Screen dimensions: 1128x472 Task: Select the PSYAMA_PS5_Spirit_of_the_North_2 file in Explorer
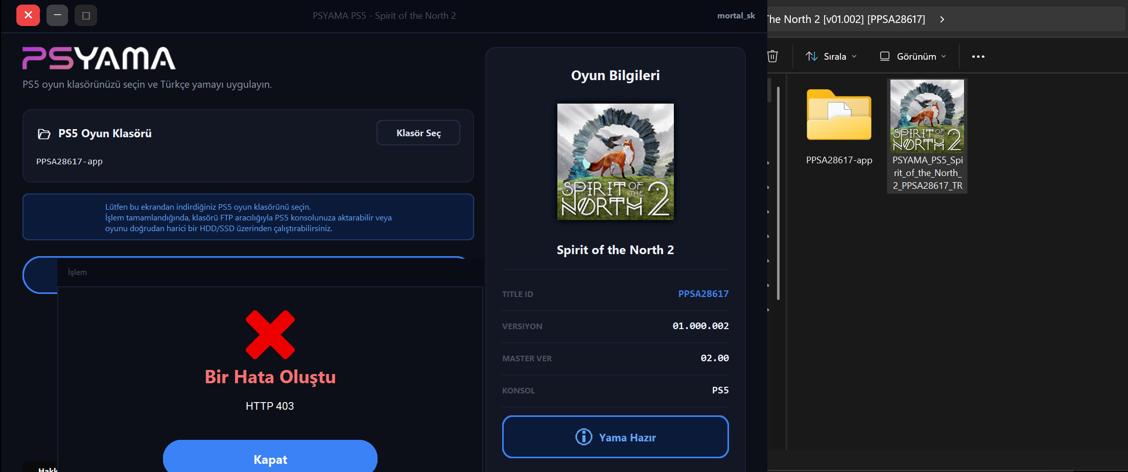click(927, 136)
